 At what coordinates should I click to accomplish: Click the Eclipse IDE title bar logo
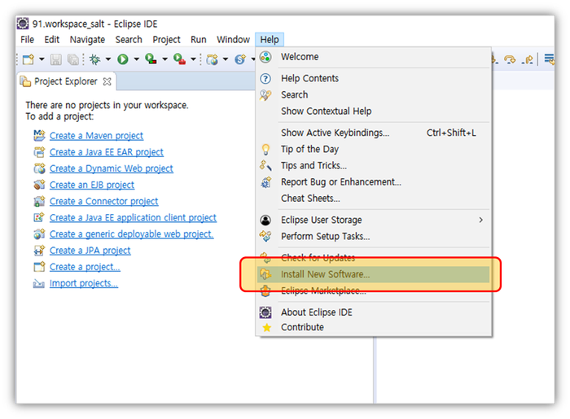pyautogui.click(x=23, y=24)
